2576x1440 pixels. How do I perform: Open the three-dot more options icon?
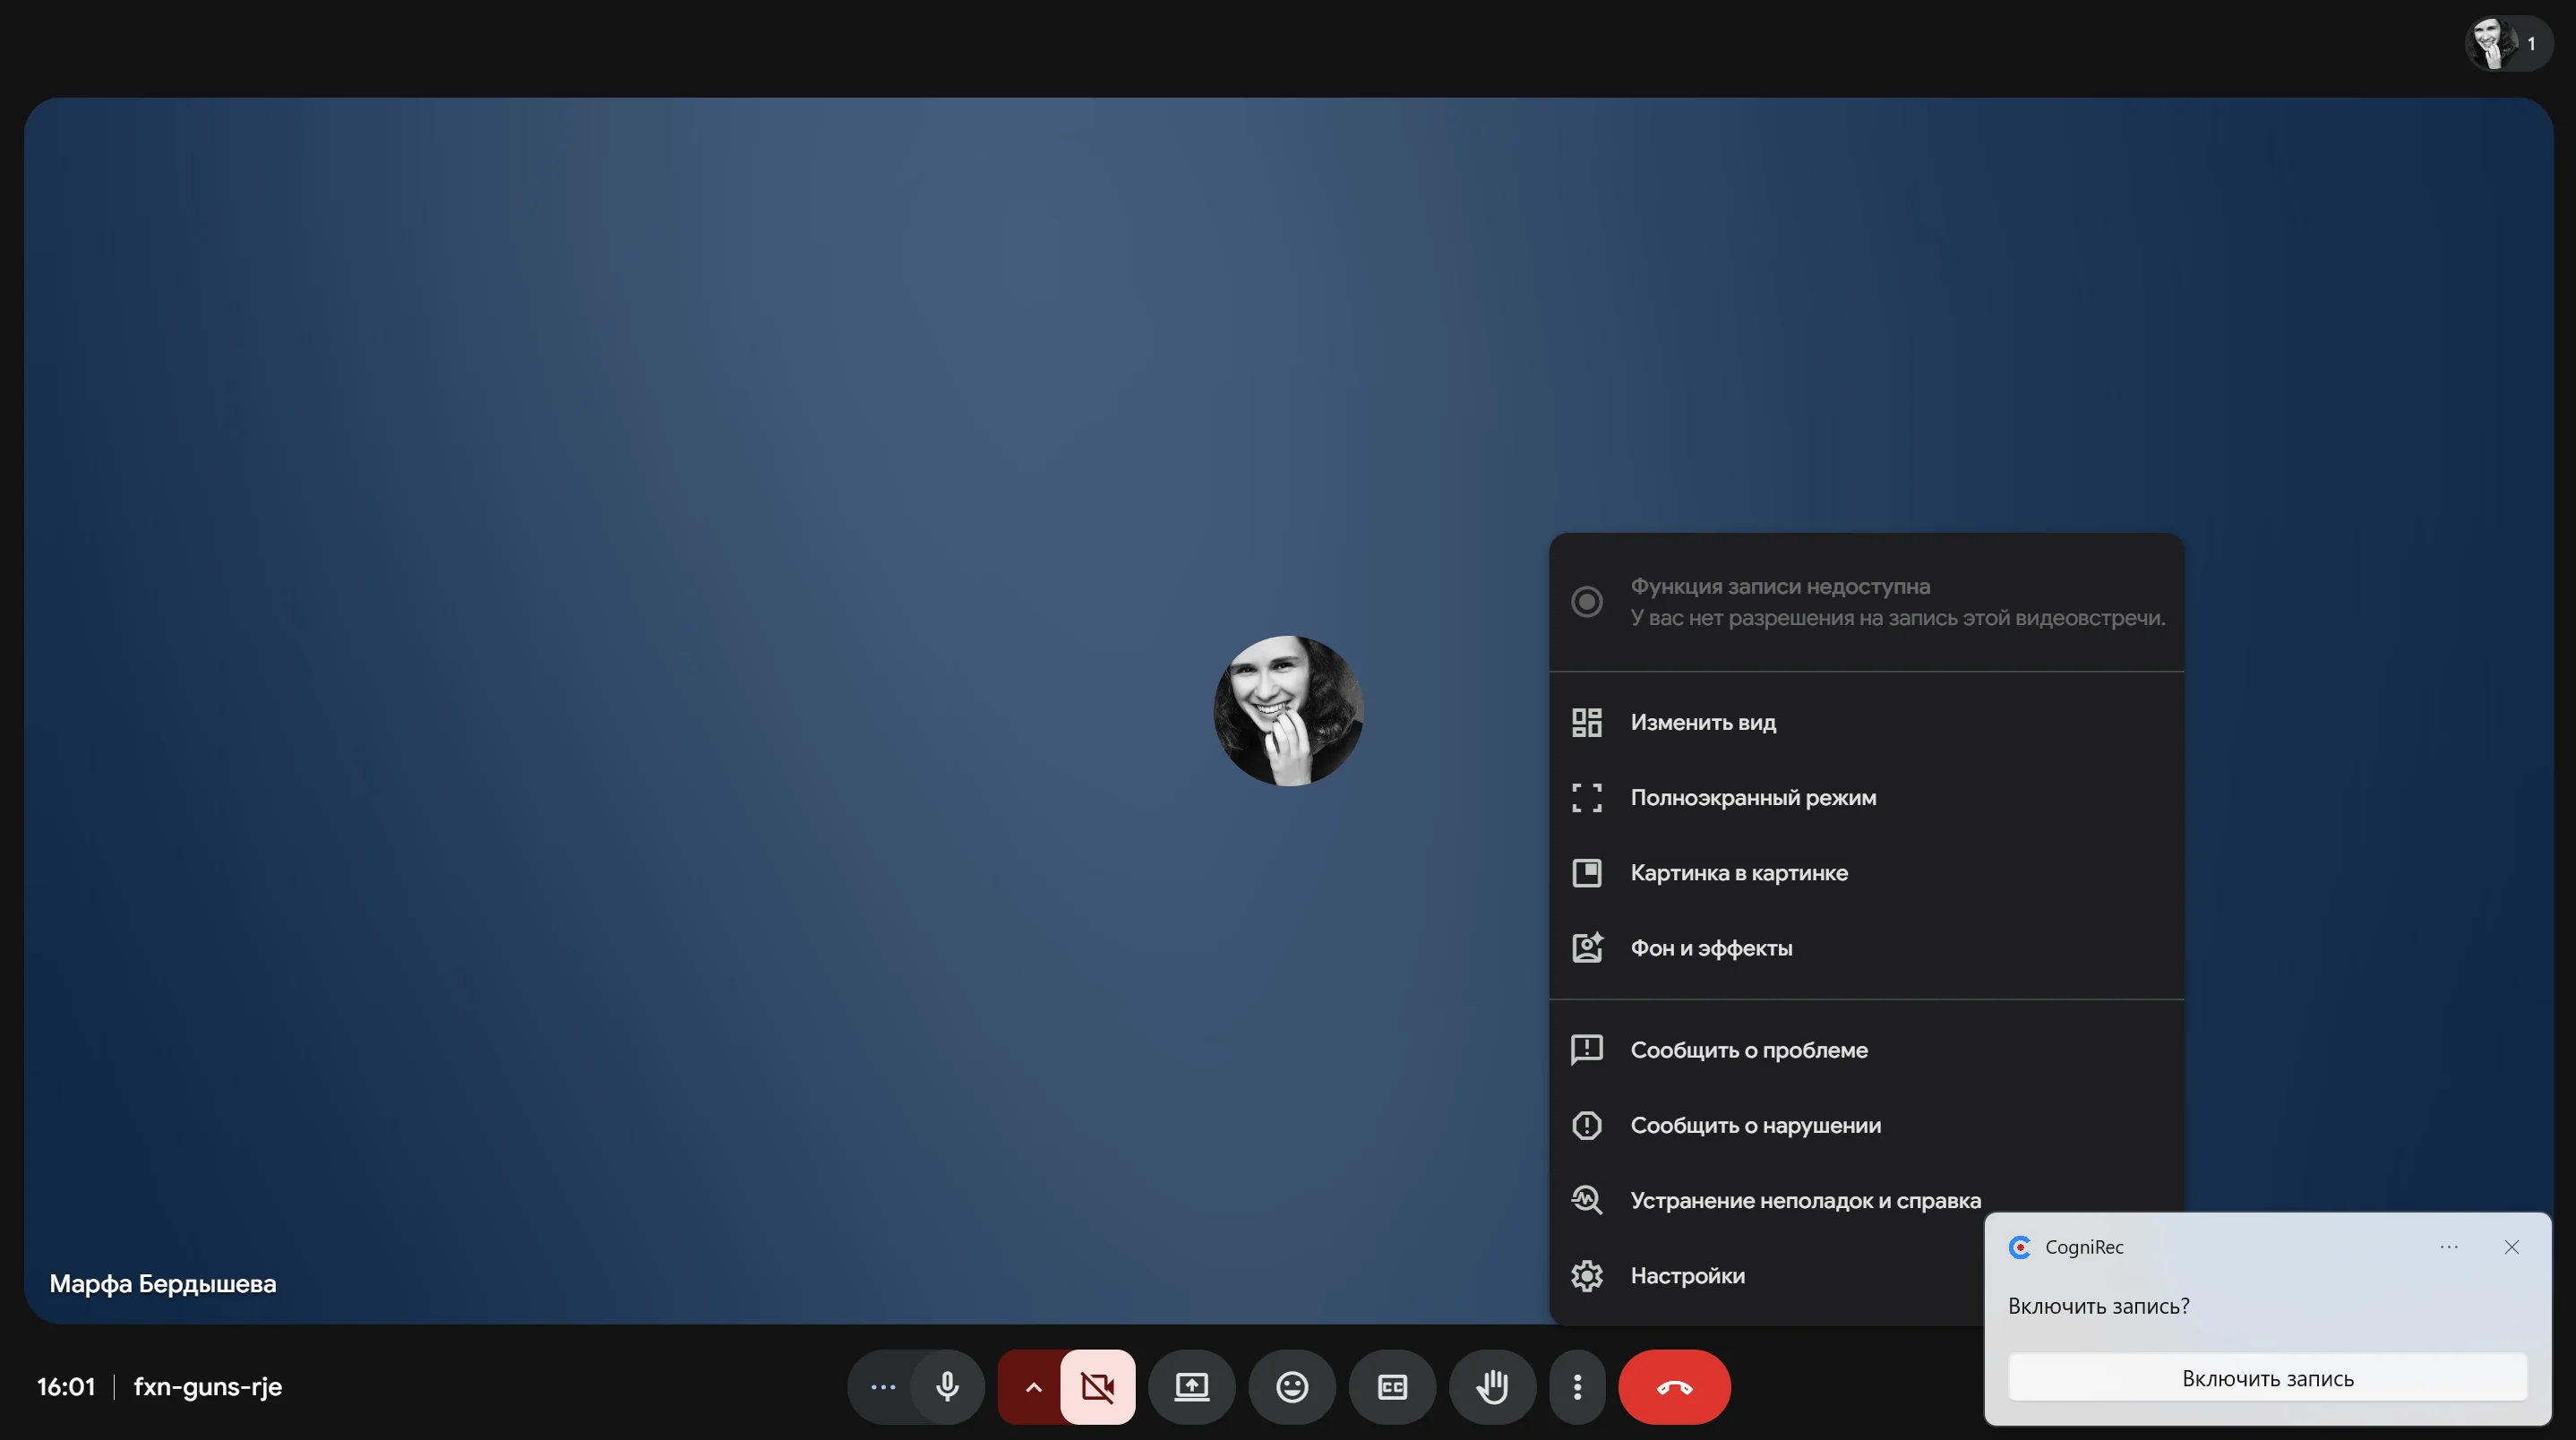click(x=1577, y=1387)
